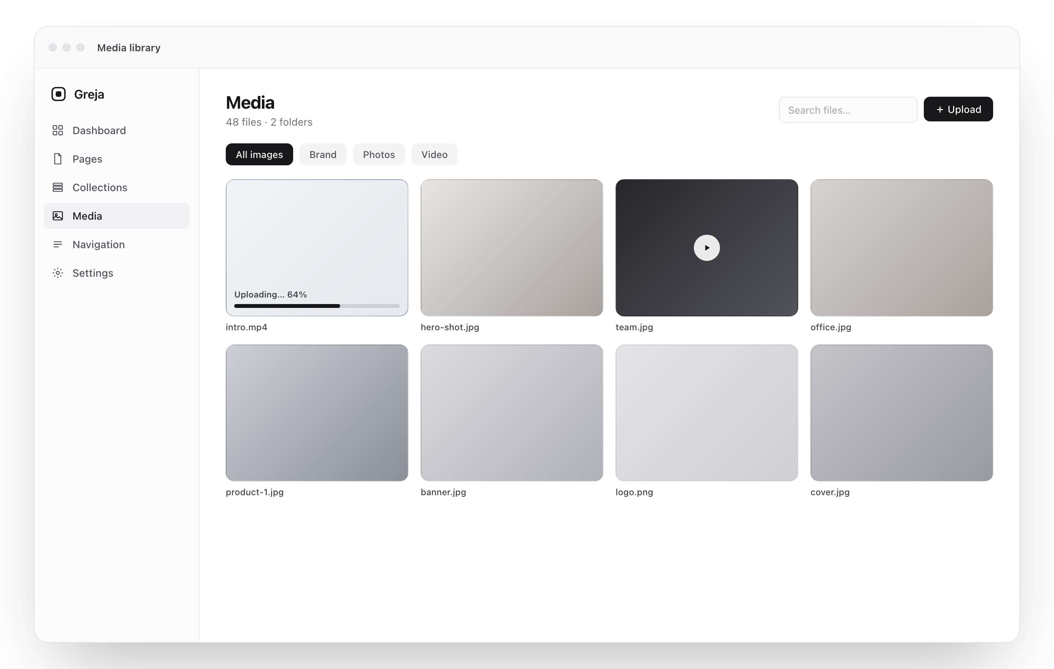
Task: Switch to the Brand filter tab
Action: pos(322,155)
